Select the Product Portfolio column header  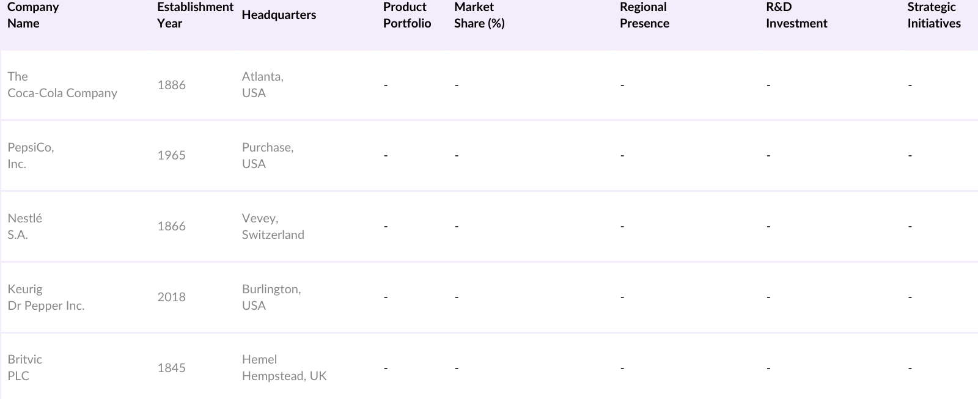(407, 15)
